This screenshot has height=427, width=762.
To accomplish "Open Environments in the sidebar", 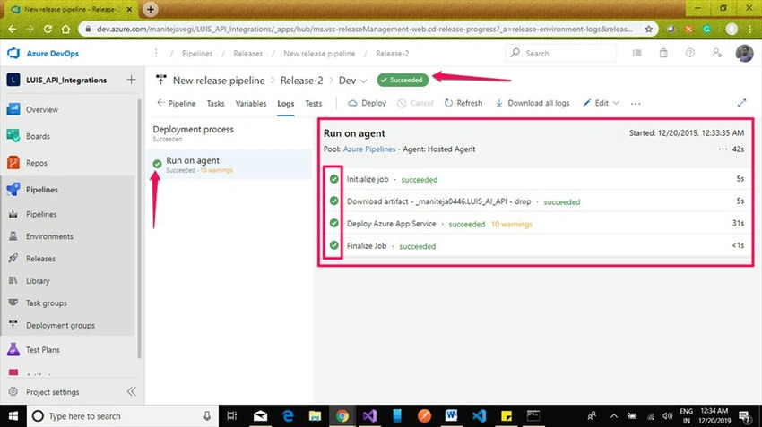I will (49, 236).
